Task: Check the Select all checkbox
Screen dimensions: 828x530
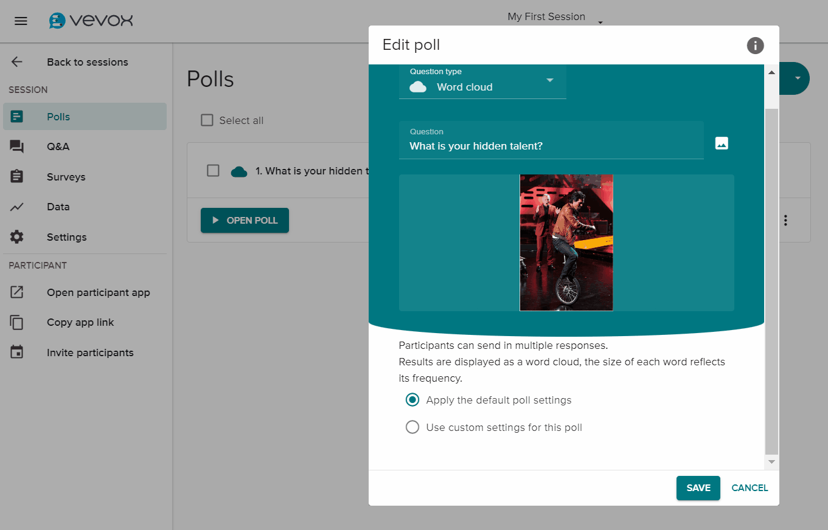Action: pos(207,120)
